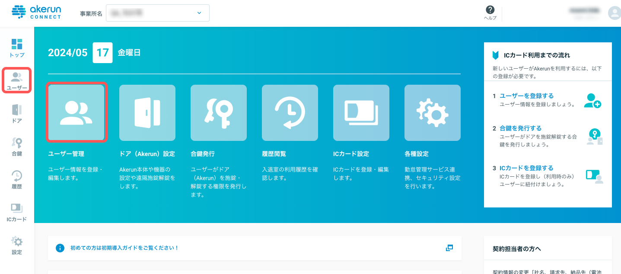This screenshot has height=274, width=621.
Task: Click the 各種設定 gear tile
Action: (433, 113)
